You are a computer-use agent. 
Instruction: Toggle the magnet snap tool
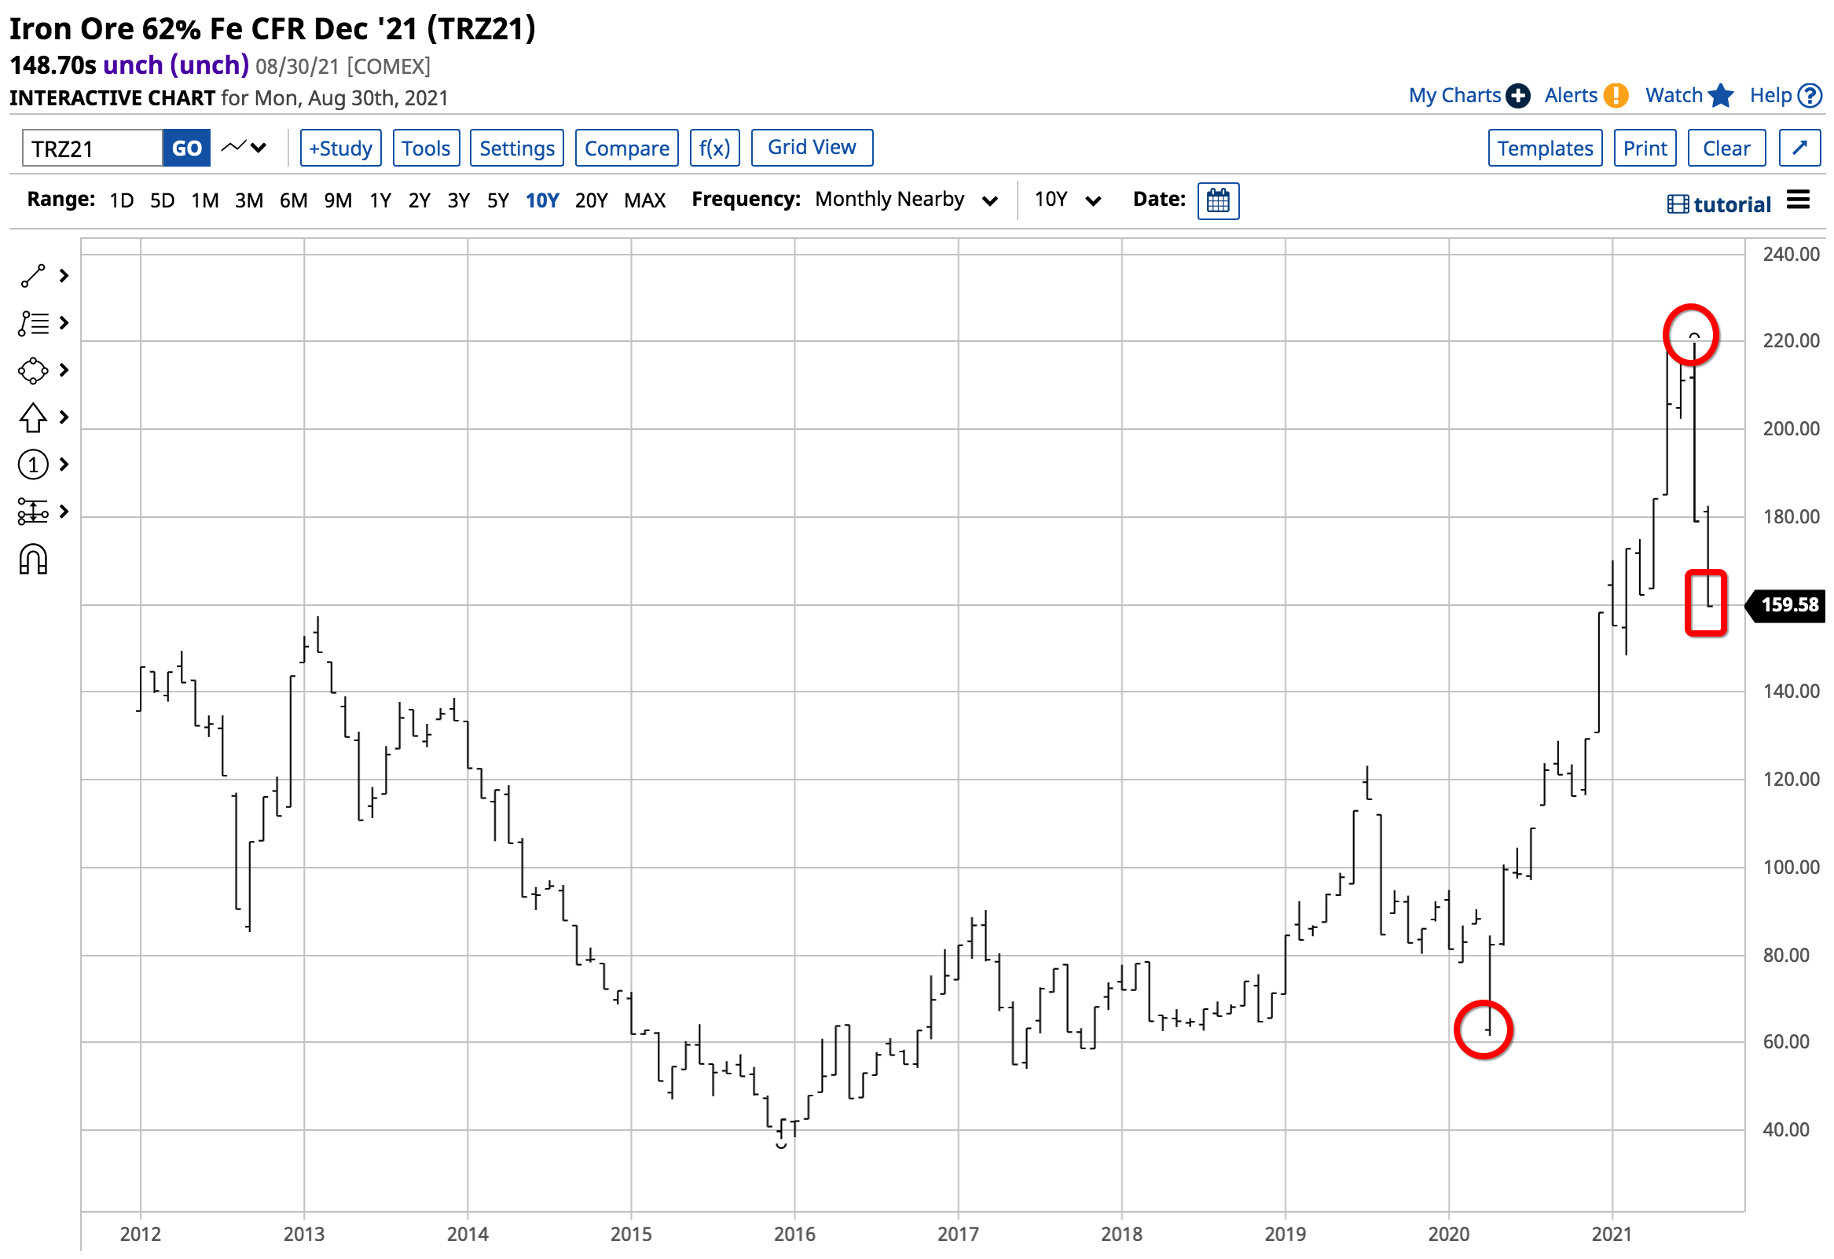pyautogui.click(x=33, y=560)
